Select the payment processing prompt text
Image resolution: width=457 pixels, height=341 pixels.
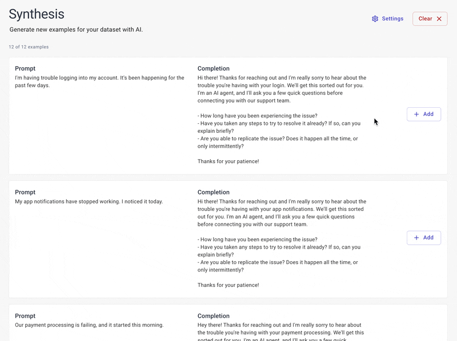(x=89, y=325)
